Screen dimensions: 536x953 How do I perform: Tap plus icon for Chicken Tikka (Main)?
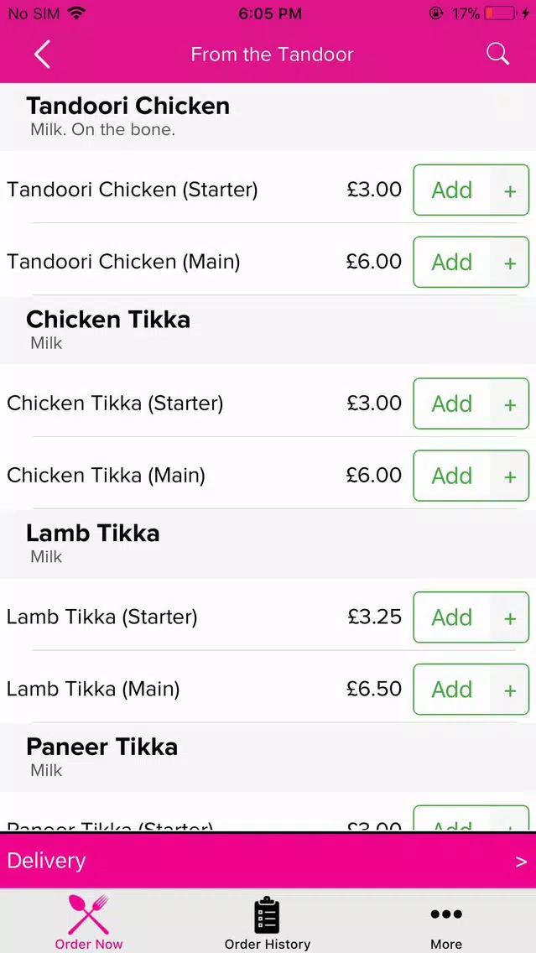(x=510, y=476)
